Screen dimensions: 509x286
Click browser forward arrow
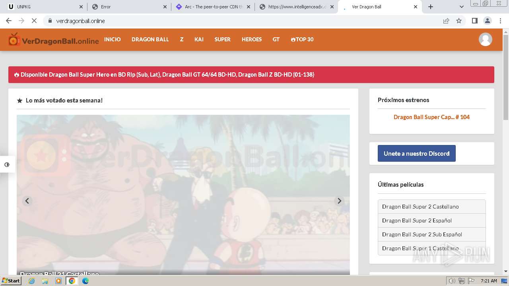(x=21, y=21)
